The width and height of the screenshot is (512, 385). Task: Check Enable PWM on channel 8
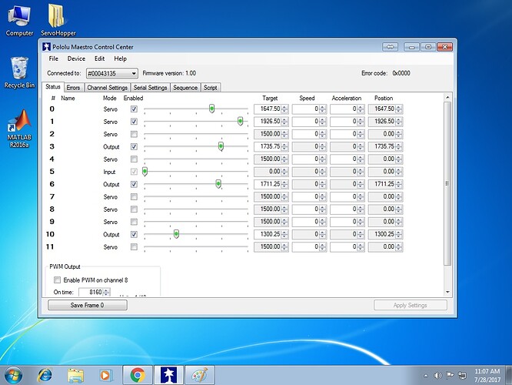(x=58, y=280)
